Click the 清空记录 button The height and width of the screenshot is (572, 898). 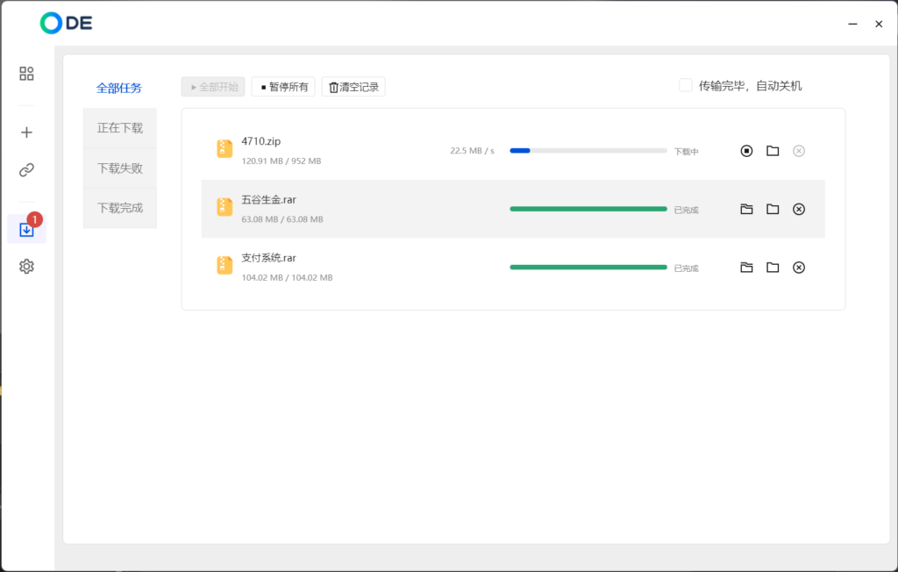click(x=353, y=87)
